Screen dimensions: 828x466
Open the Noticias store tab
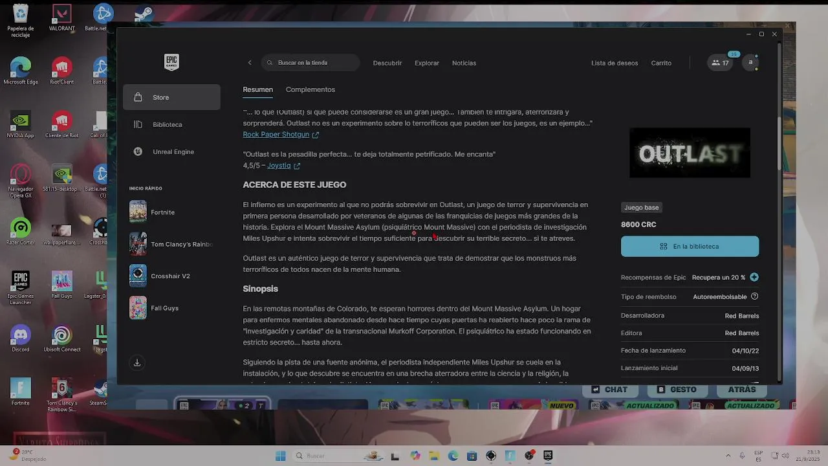464,63
